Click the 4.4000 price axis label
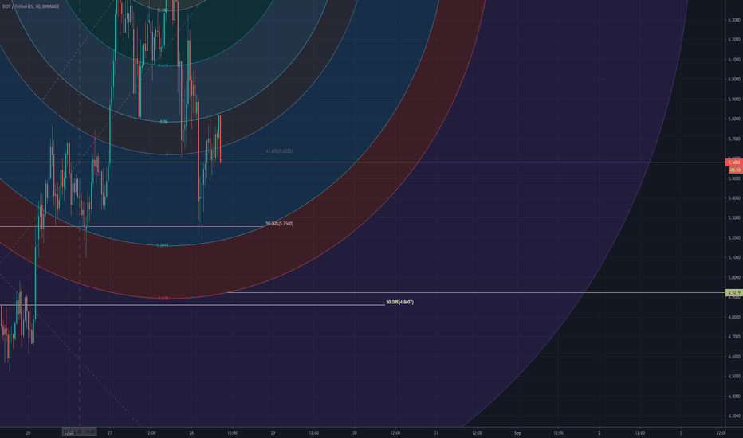 [734, 397]
